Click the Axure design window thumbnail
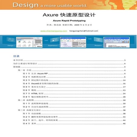Image resolution: width=137 pixels, height=137 pixels. point(29,42)
